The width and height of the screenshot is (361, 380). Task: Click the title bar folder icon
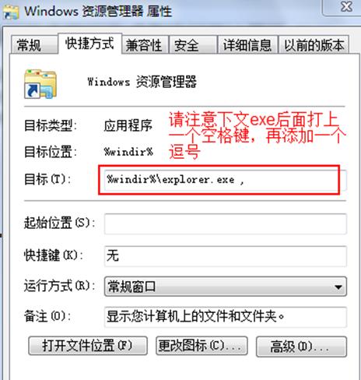tap(11, 12)
